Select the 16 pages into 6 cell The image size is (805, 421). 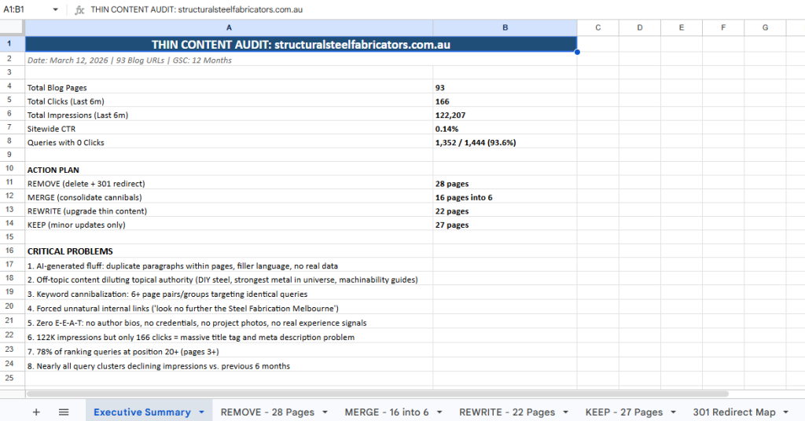coord(505,197)
